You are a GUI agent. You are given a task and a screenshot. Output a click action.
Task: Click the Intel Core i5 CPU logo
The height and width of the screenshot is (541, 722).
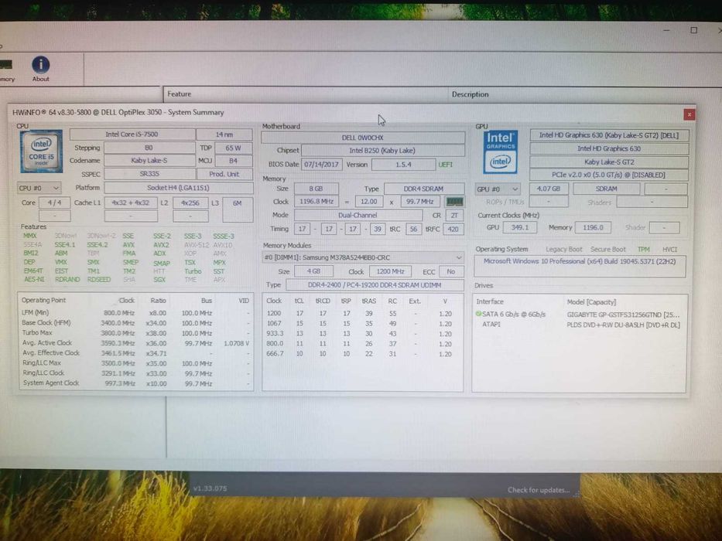point(41,151)
